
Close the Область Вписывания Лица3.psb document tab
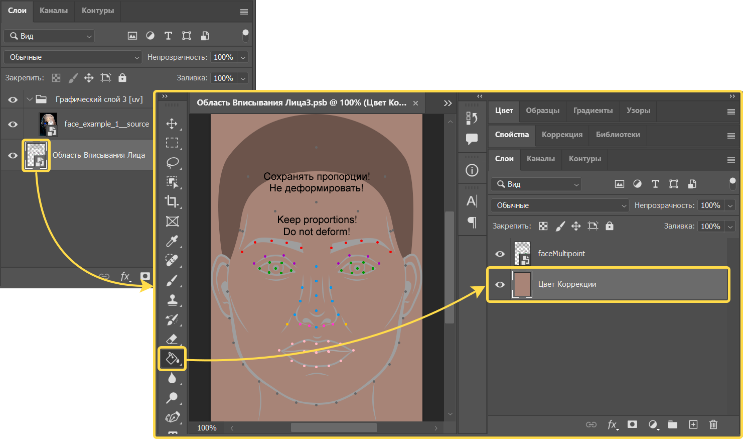click(x=415, y=103)
